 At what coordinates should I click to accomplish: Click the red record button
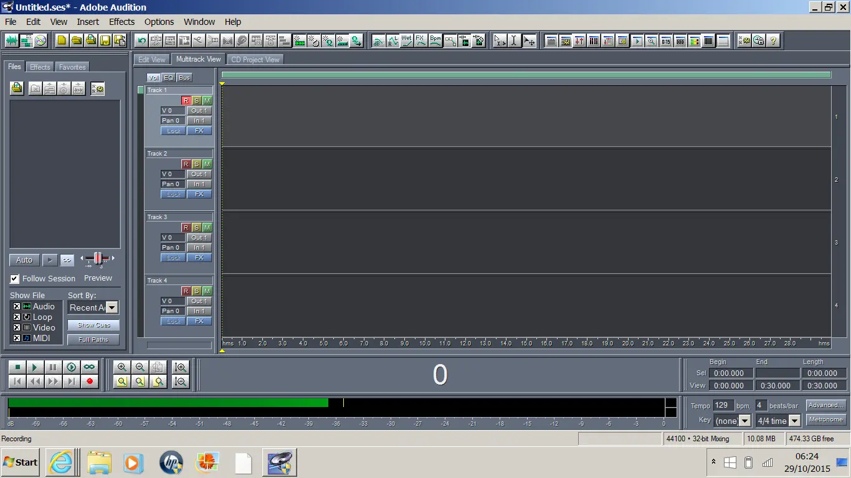pyautogui.click(x=90, y=382)
